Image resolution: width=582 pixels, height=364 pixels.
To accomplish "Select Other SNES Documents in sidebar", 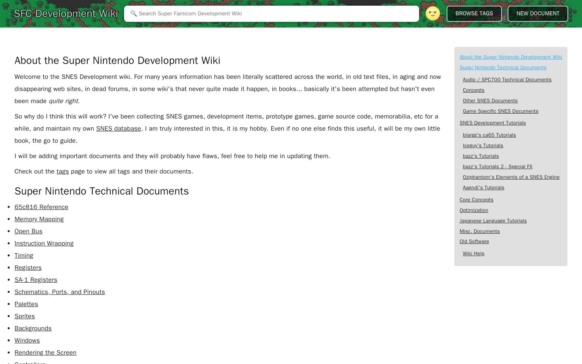I will [x=490, y=101].
